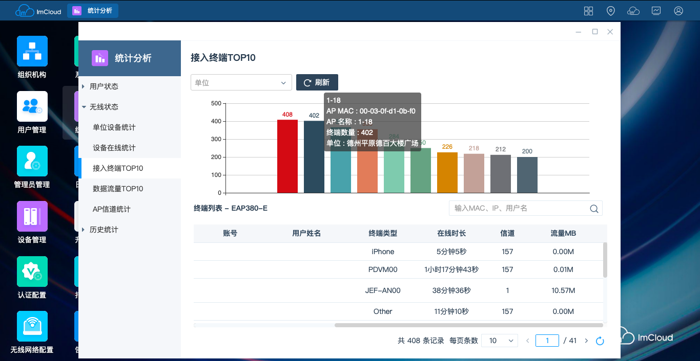Open the 用户管理 desktop icon
The height and width of the screenshot is (361, 700).
pos(32,106)
